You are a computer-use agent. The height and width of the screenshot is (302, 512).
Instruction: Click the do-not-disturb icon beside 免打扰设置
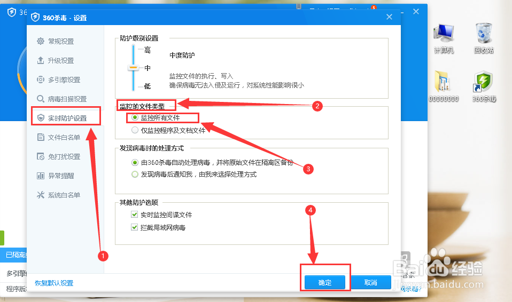[x=41, y=156]
